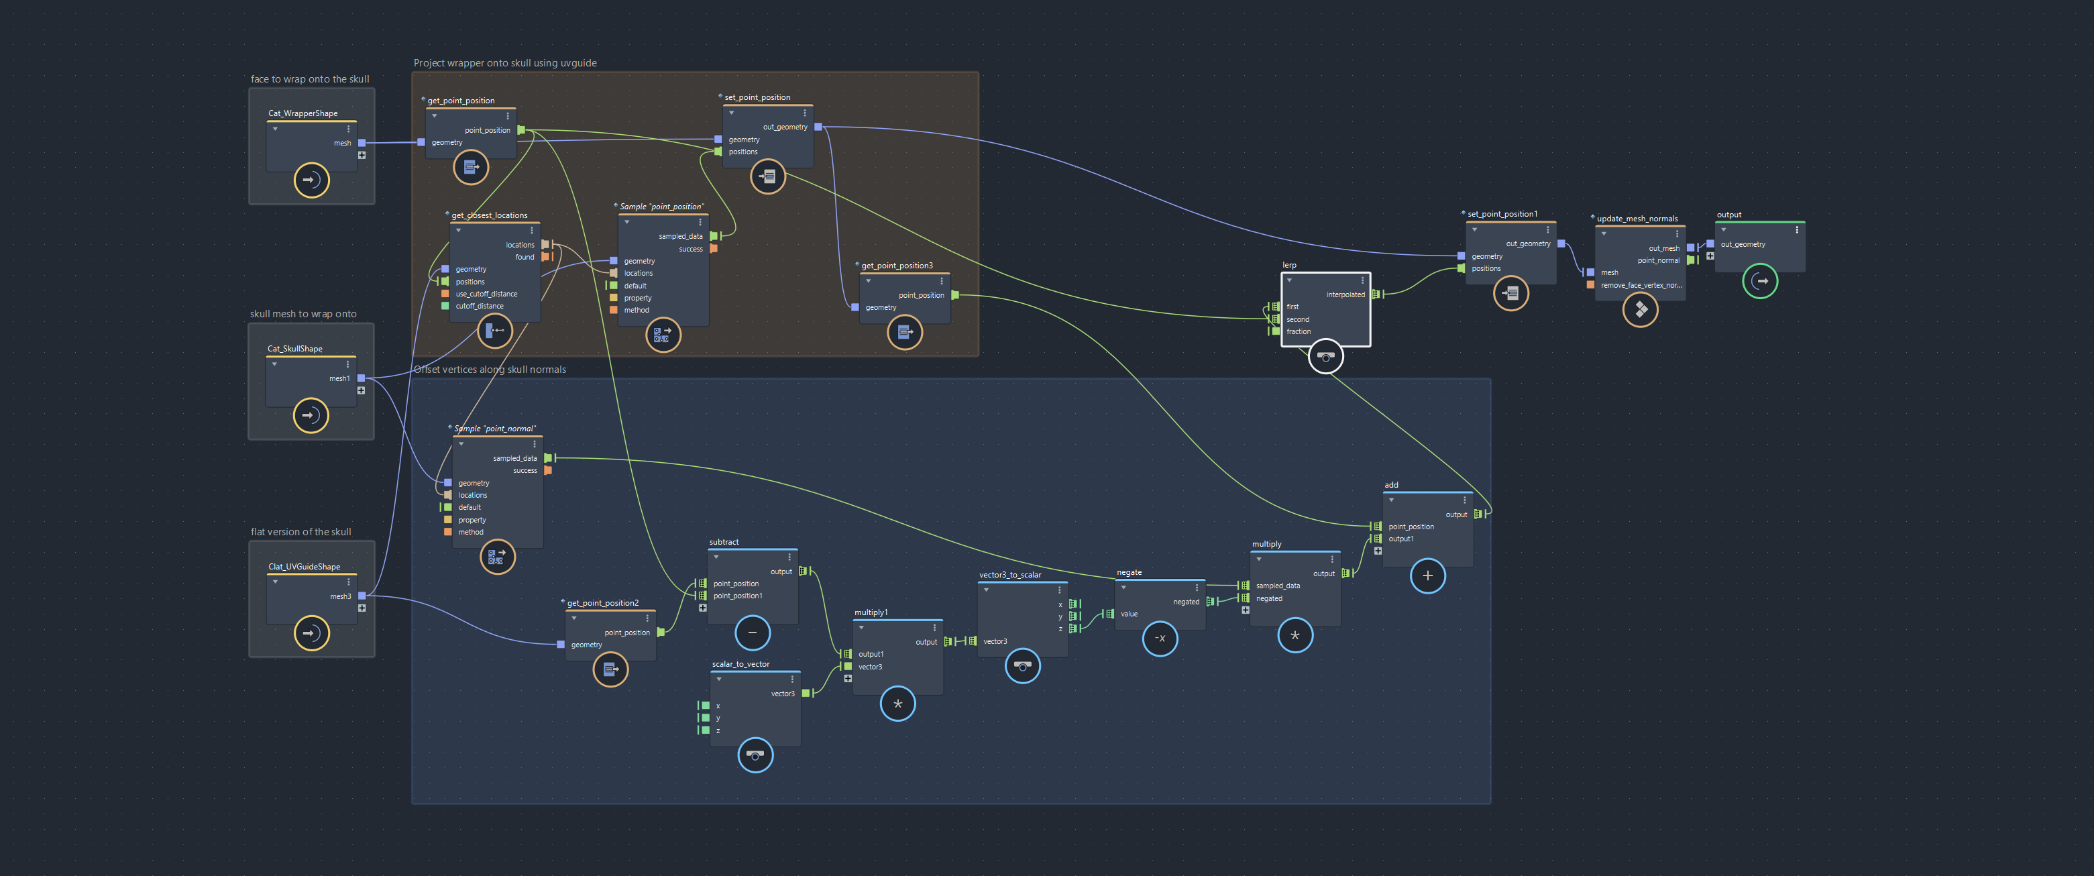
Task: Click the multiply node's asterisk icon
Action: [x=1295, y=635]
